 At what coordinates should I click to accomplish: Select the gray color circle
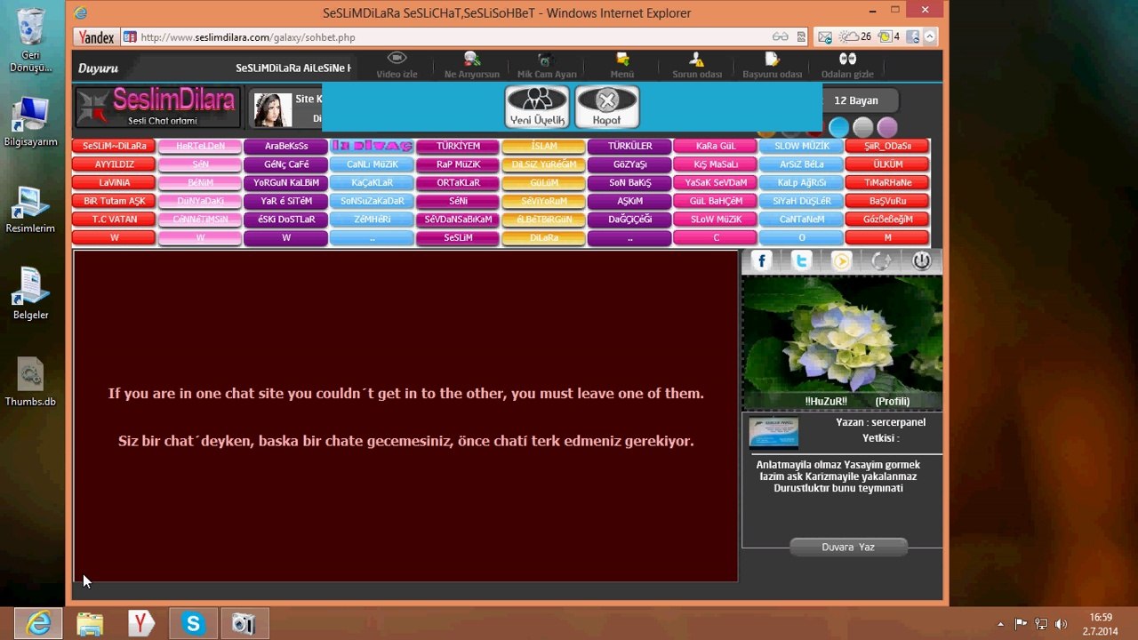tap(863, 128)
